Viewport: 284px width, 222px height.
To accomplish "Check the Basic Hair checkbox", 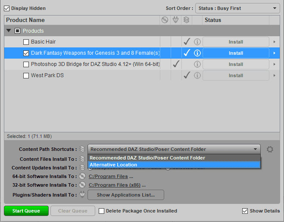I will [26, 42].
